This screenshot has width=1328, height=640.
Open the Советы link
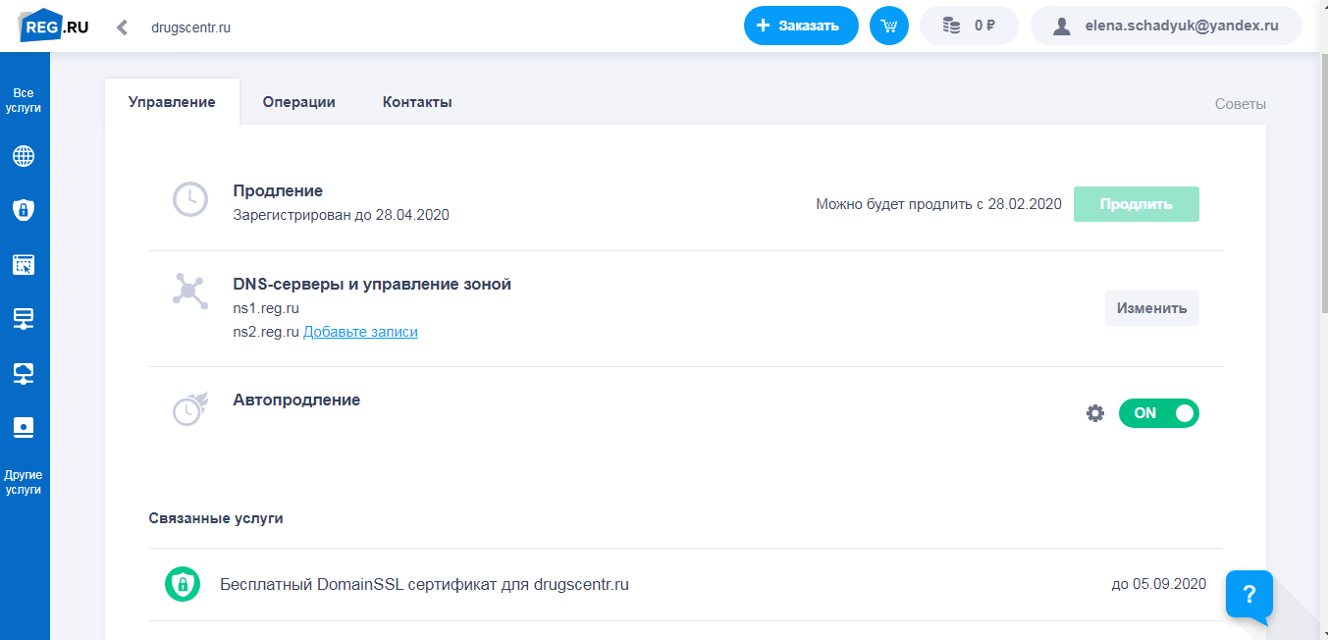click(x=1241, y=103)
